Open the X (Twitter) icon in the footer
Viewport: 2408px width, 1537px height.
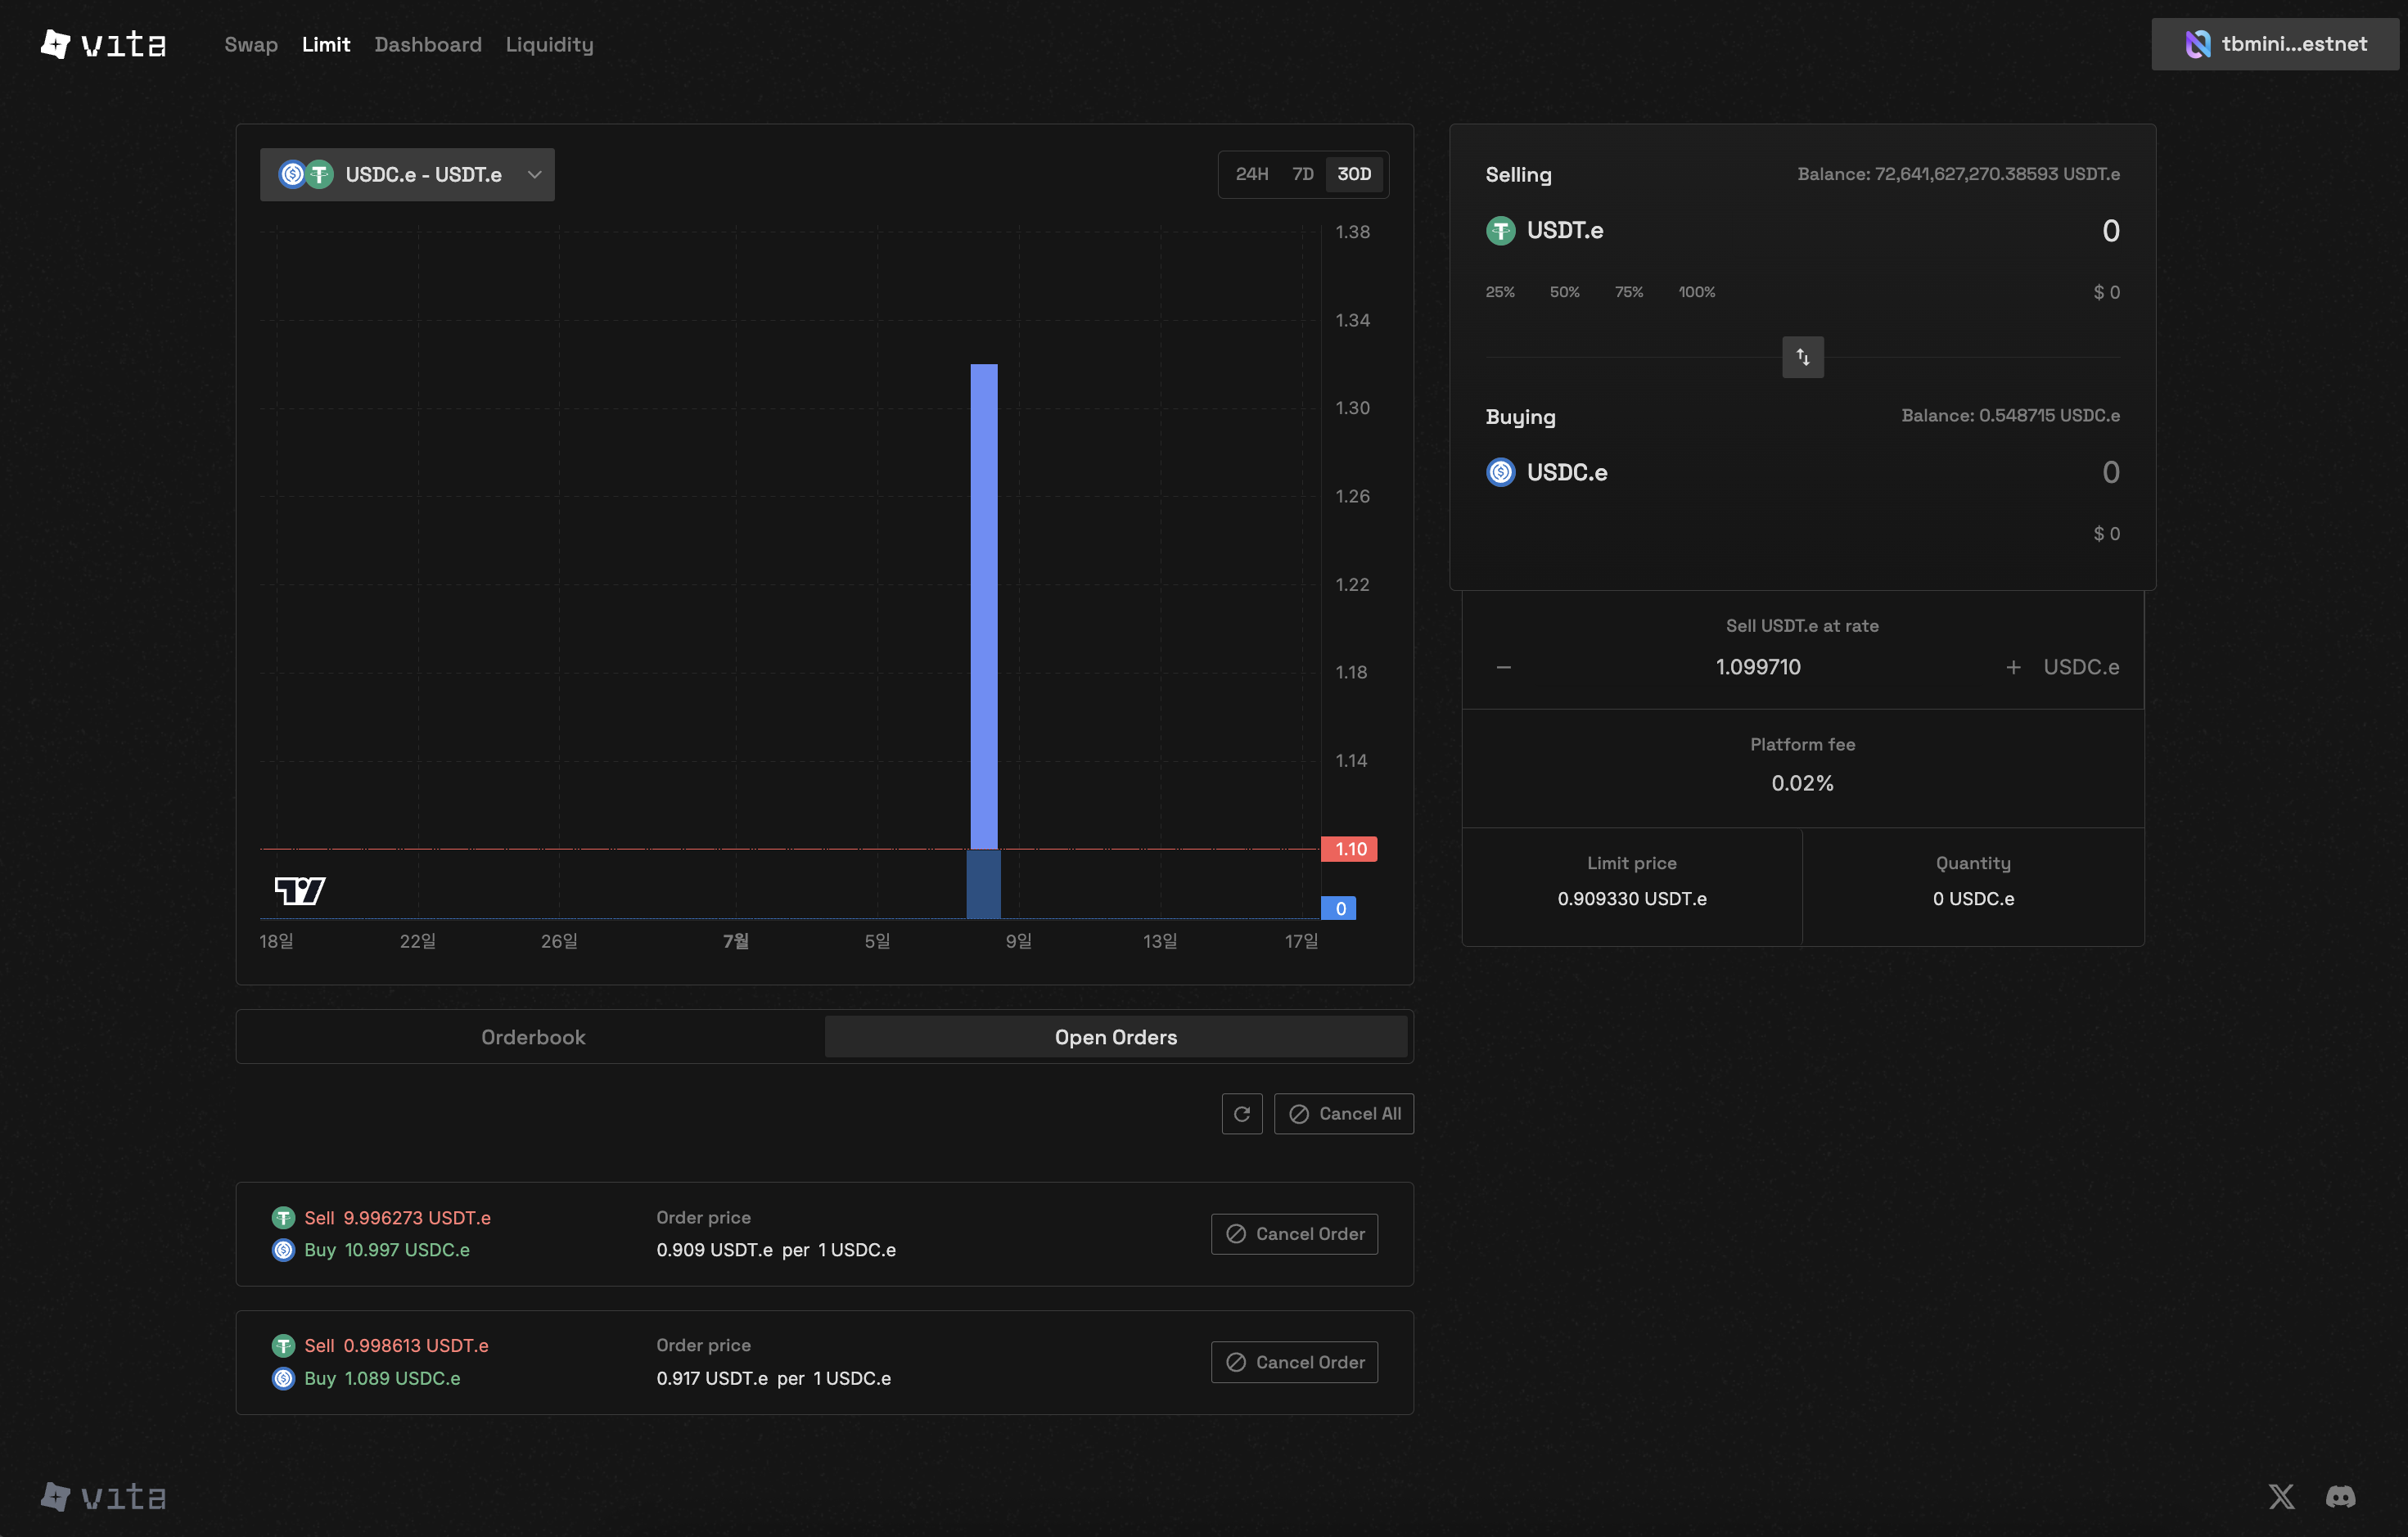coord(2281,1496)
